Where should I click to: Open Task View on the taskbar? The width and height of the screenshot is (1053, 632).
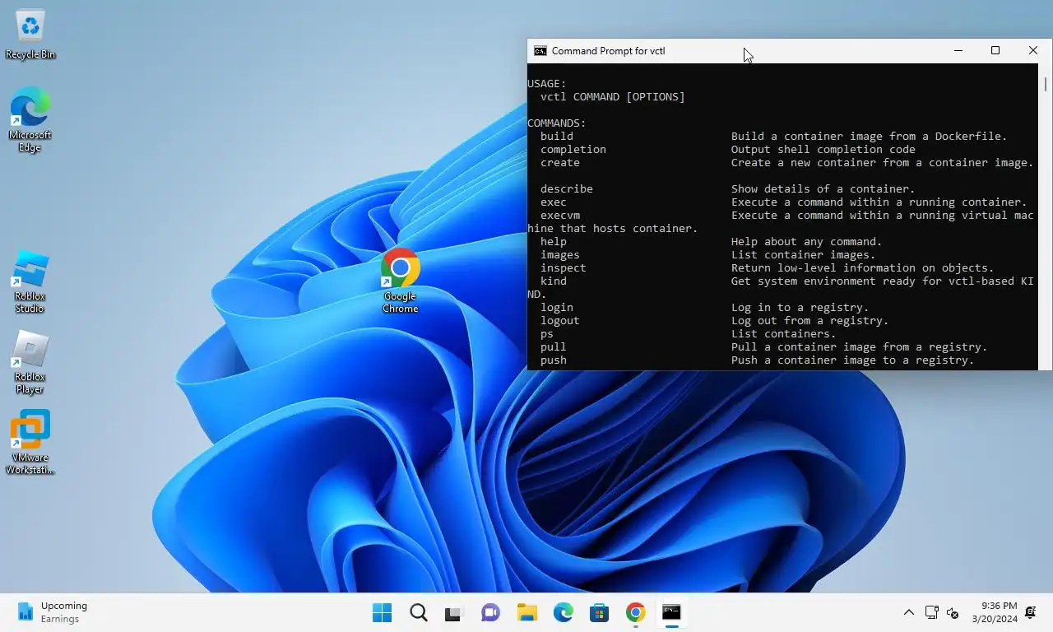point(454,612)
